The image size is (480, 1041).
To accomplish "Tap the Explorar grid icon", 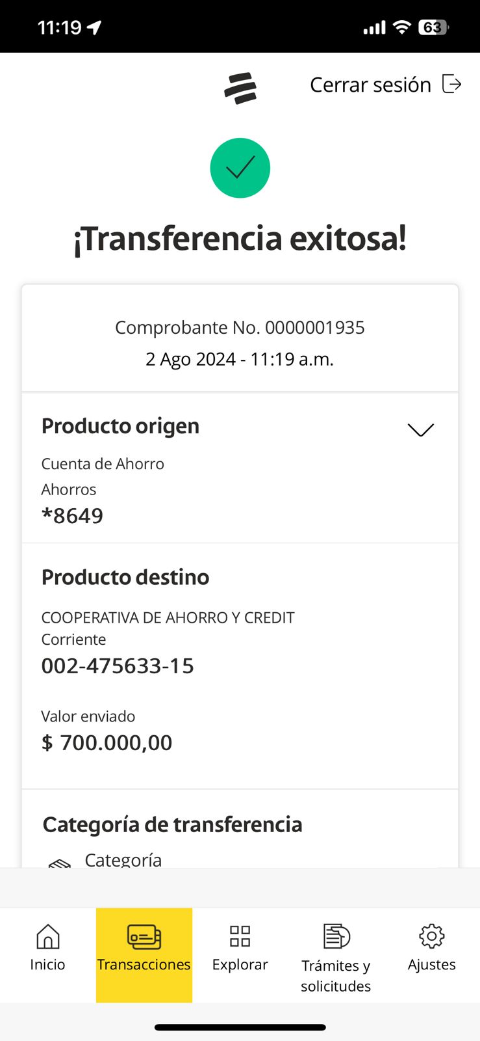I will 240,936.
